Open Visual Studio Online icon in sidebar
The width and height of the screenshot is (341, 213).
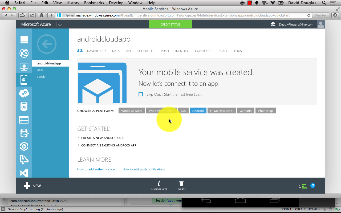[24, 173]
